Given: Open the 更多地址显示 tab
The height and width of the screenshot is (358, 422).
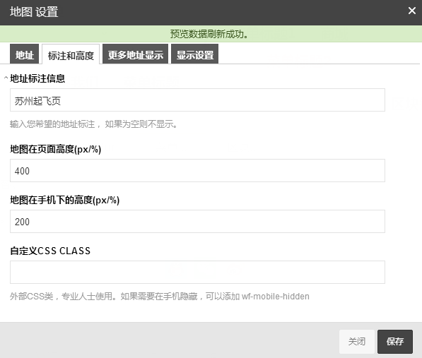Looking at the screenshot, I should pos(136,54).
